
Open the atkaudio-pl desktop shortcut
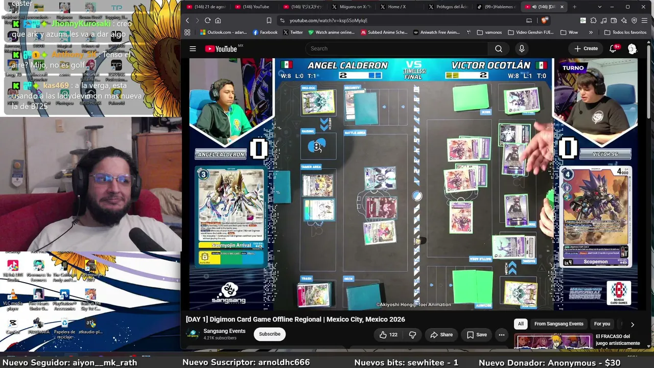click(x=90, y=326)
